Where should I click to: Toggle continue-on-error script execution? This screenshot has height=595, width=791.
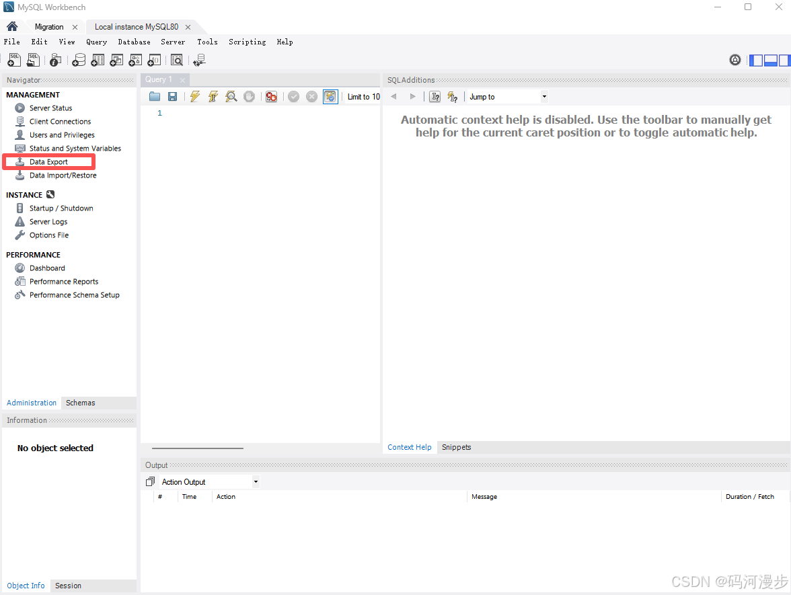(272, 96)
